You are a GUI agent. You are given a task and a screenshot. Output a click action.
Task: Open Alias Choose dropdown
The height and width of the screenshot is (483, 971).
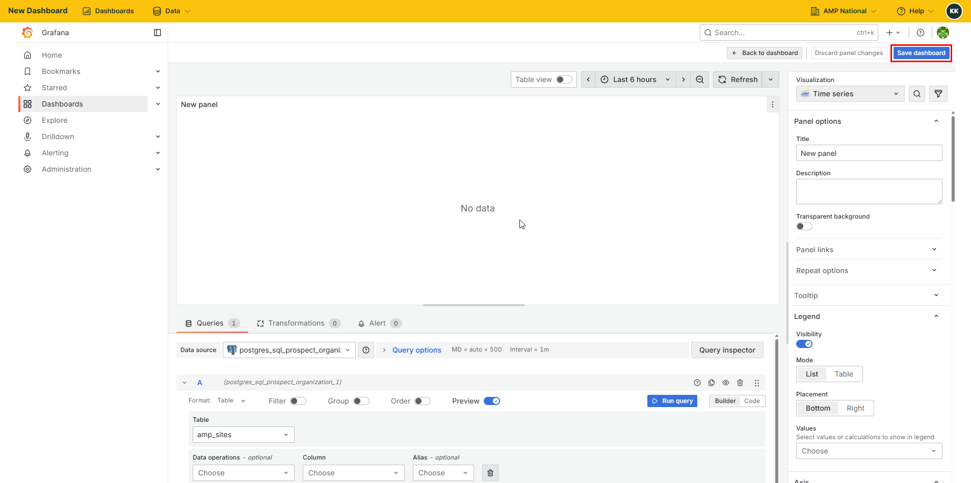(443, 473)
